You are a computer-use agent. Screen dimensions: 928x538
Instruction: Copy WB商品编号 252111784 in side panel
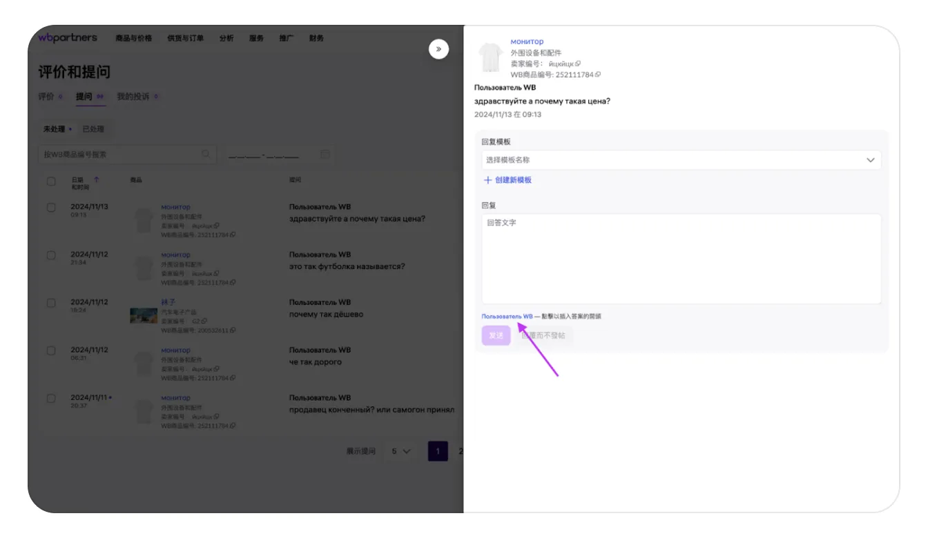598,74
